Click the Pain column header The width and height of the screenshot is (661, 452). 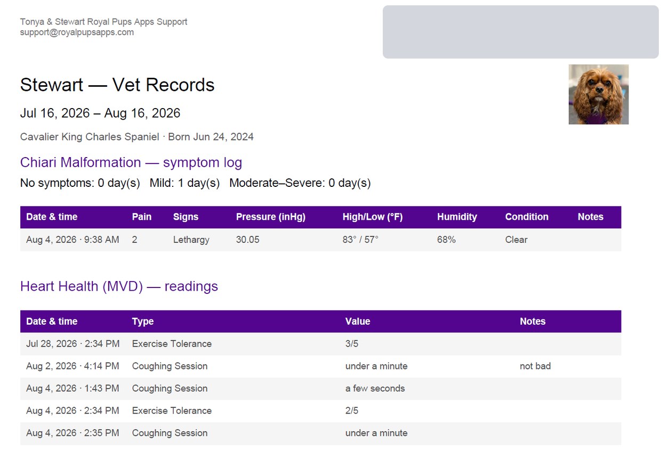142,217
